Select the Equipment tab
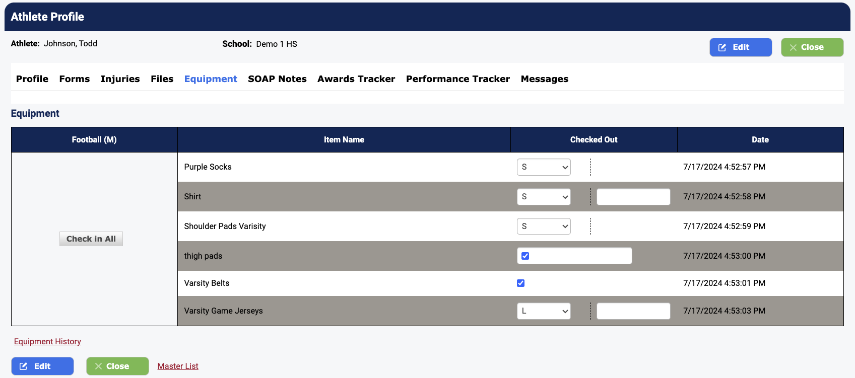Image resolution: width=855 pixels, height=378 pixels. pyautogui.click(x=211, y=79)
